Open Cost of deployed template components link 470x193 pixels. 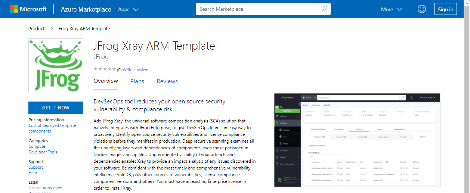coord(52,128)
